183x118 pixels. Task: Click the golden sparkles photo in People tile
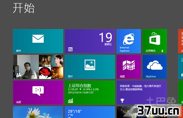(57, 73)
